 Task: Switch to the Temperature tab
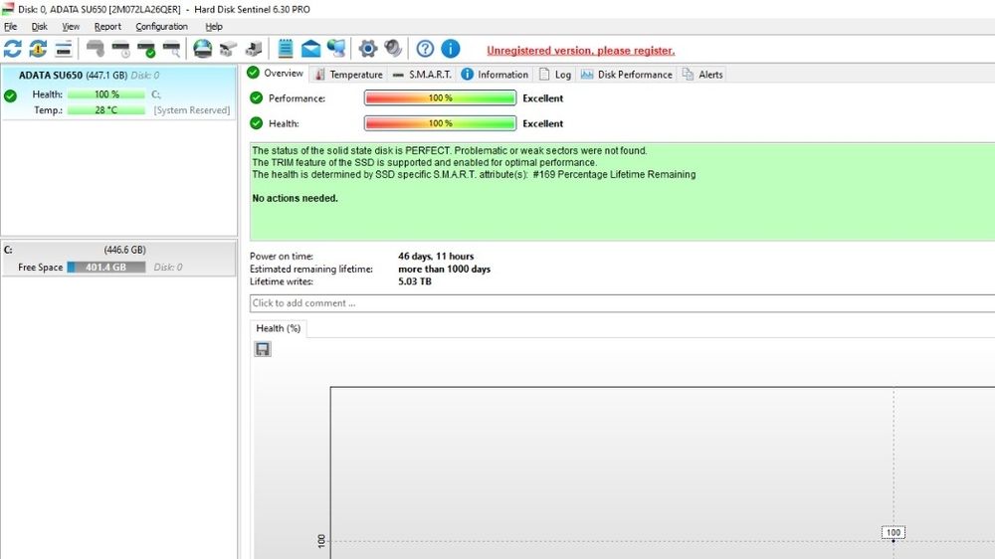(348, 75)
